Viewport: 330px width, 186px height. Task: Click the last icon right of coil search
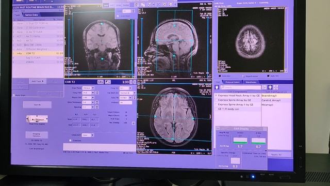pos(276,87)
